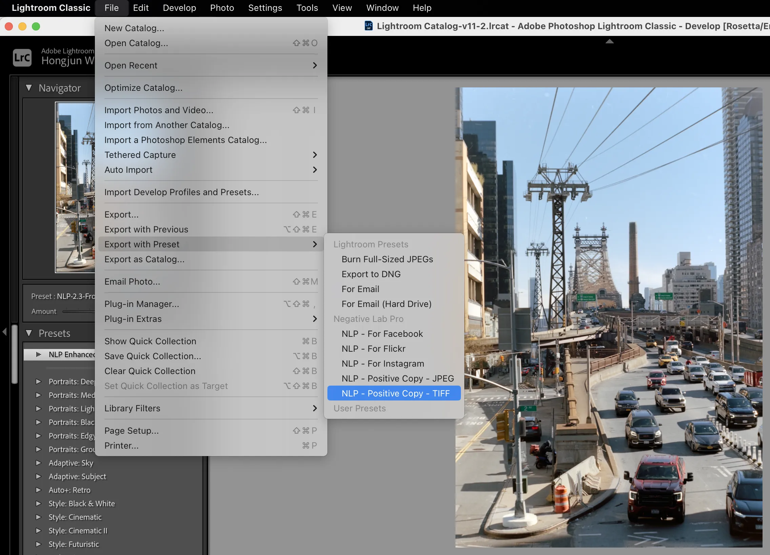770x555 pixels.
Task: Expand the Style: Cinematic preset group
Action: coord(38,517)
